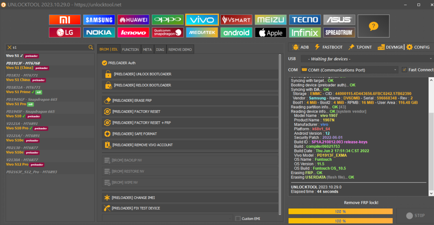Choose the Infinix brand icon
Screen dimensions: 434x225
tap(305, 32)
